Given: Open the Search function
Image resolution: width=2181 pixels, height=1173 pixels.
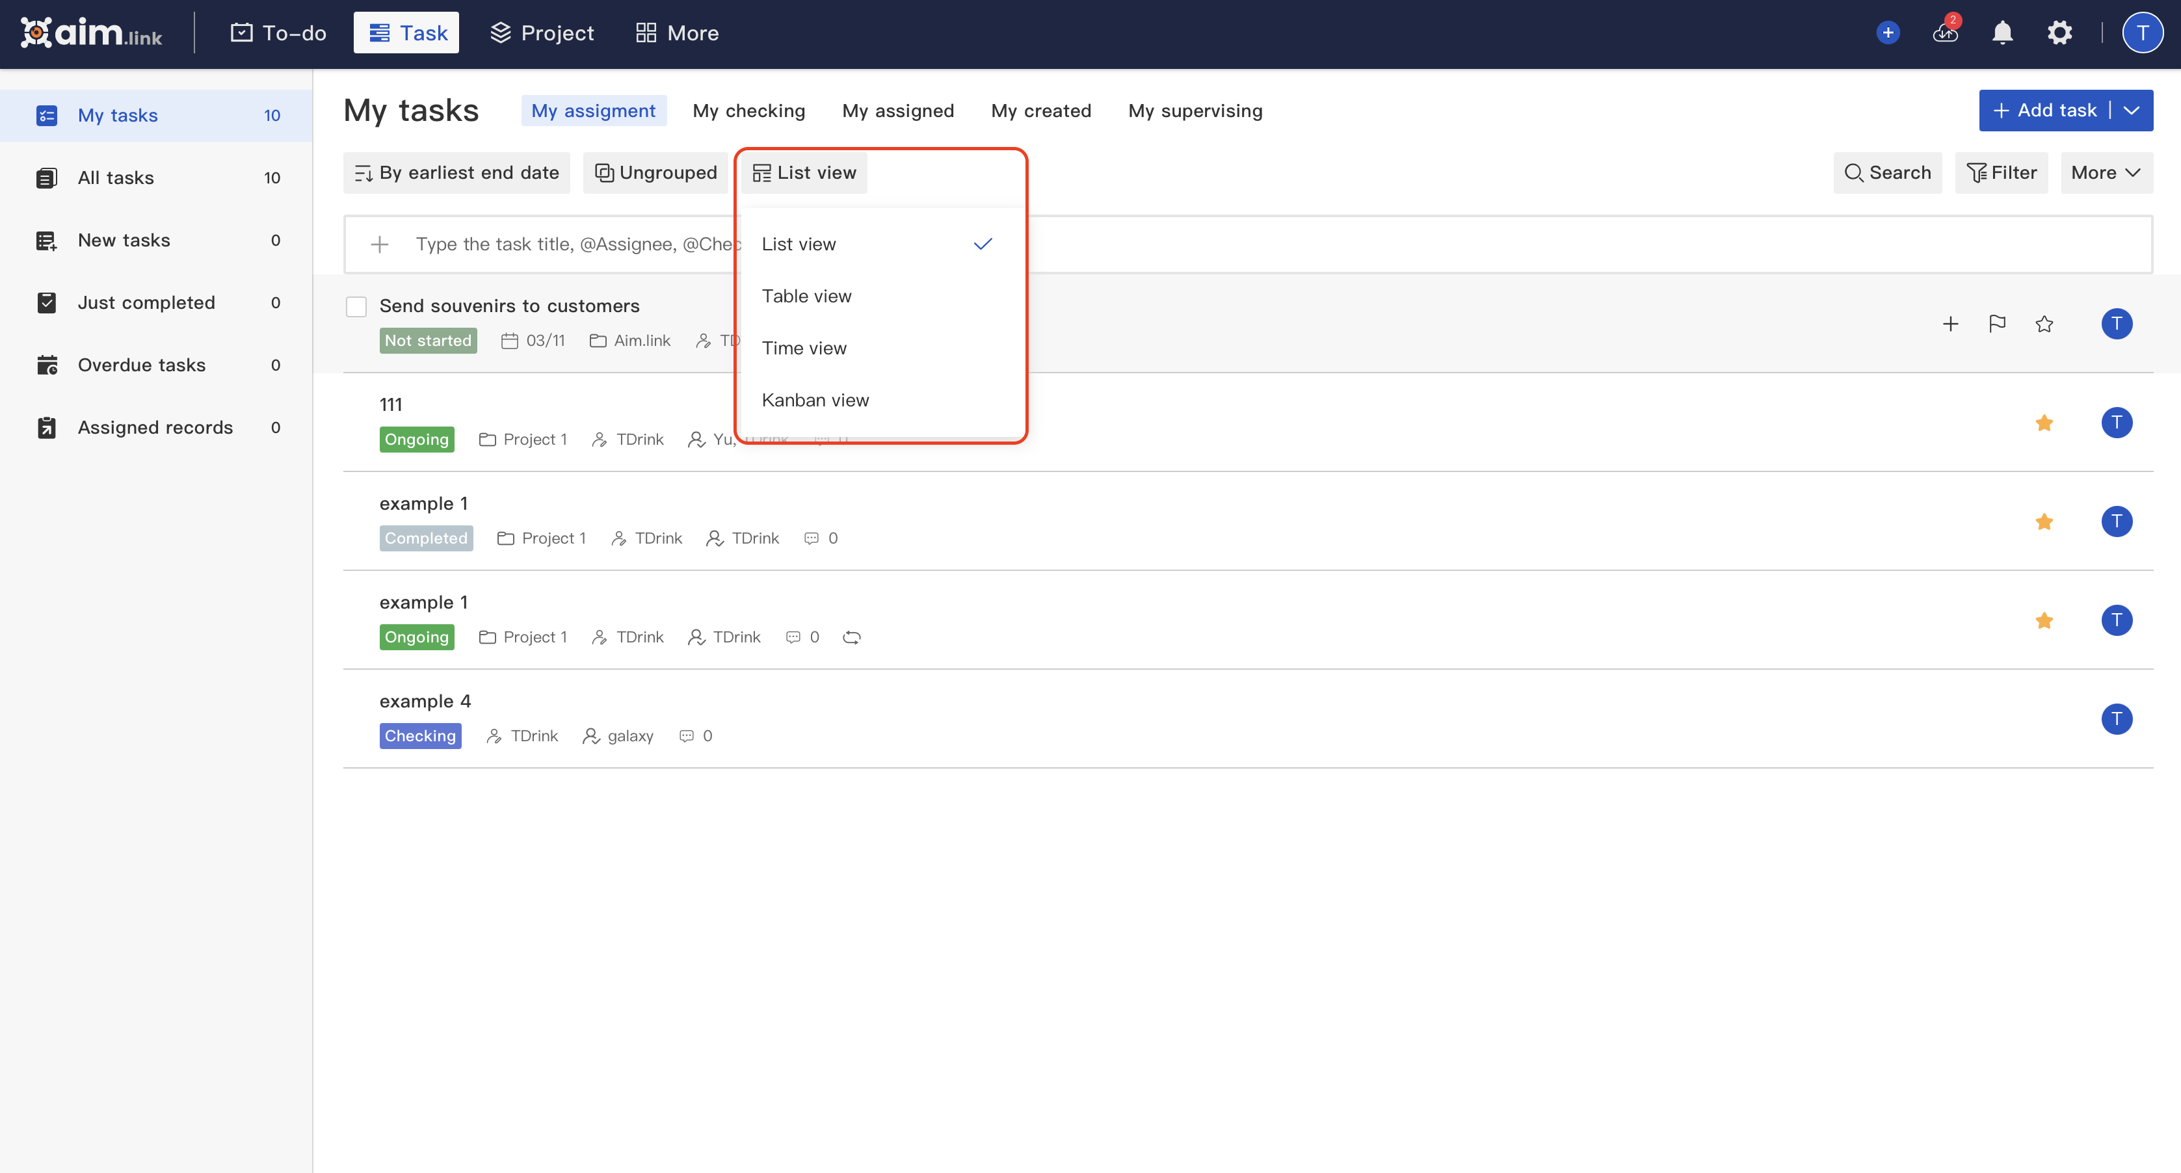Looking at the screenshot, I should pos(1887,172).
